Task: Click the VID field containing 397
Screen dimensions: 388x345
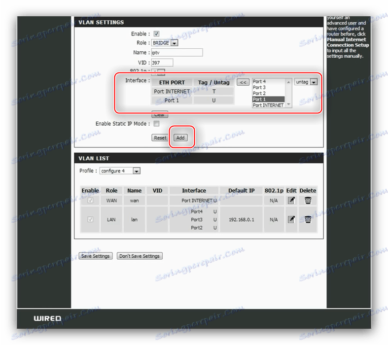Action: 162,63
